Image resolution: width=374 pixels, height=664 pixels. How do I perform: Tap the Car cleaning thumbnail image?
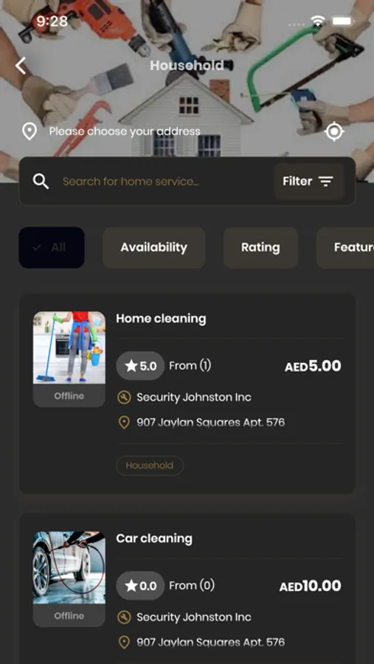tap(69, 567)
